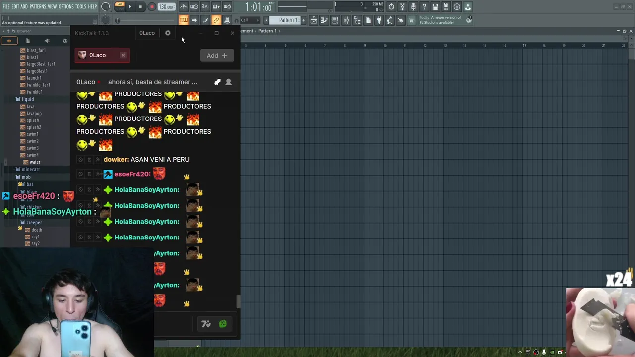
Task: Add a new pattern with plus button
Action: tap(303, 20)
